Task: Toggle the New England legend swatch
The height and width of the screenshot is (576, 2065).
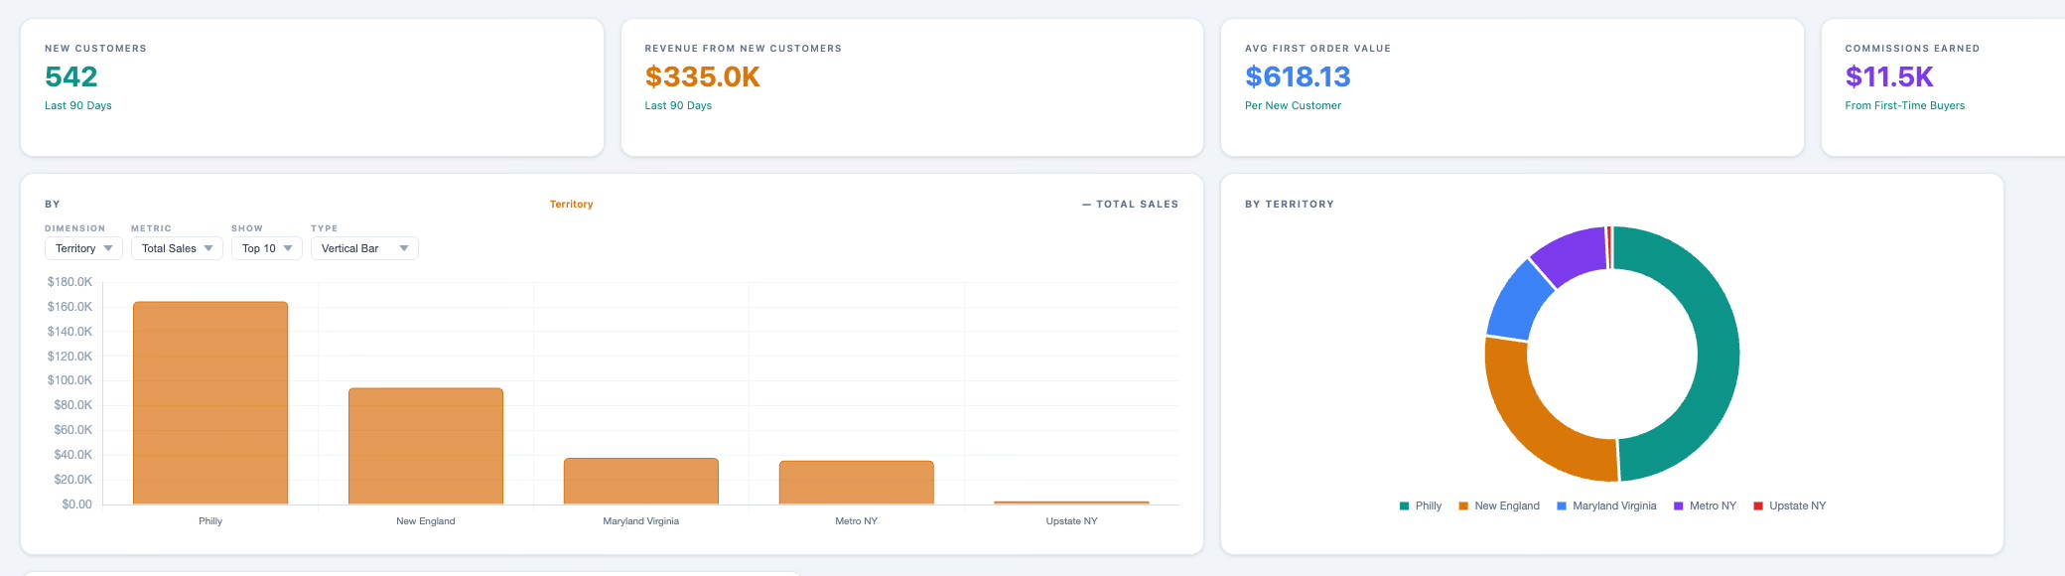Action: pos(1463,506)
